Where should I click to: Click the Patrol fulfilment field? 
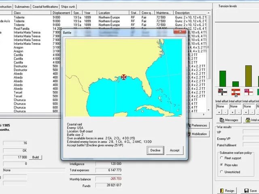[251, 145]
